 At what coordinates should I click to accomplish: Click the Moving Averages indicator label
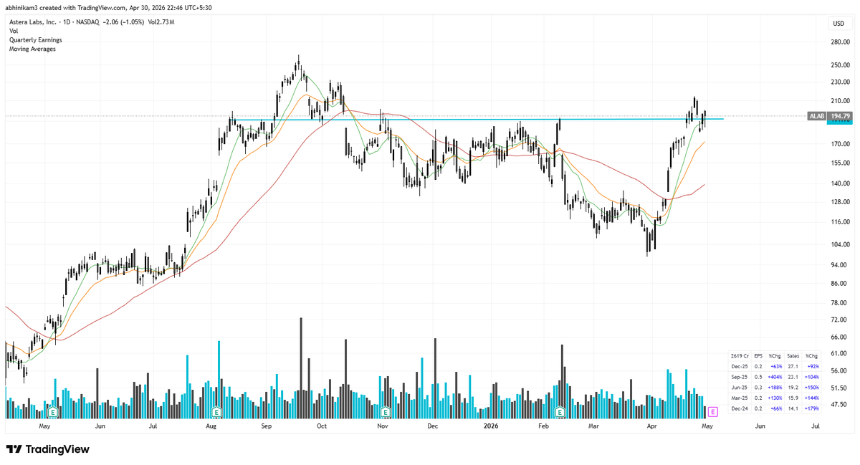pyautogui.click(x=32, y=49)
